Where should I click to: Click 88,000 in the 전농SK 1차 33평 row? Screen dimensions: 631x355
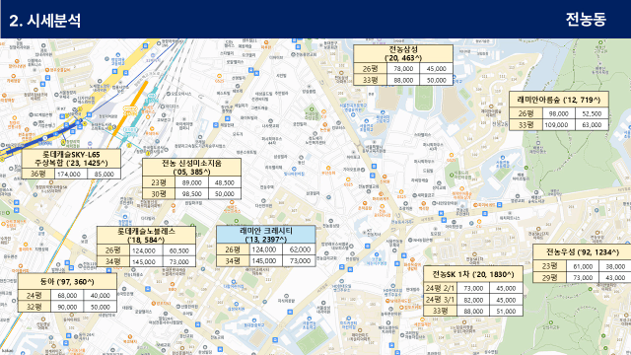pyautogui.click(x=473, y=312)
